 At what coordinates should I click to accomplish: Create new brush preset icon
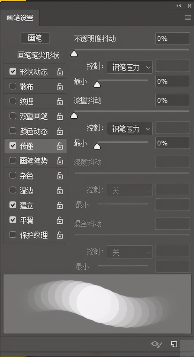174,344
